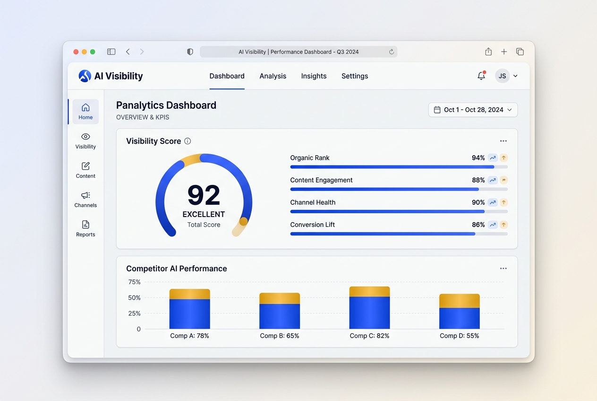Switch to the Insights tab
This screenshot has height=401, width=597.
tap(314, 76)
